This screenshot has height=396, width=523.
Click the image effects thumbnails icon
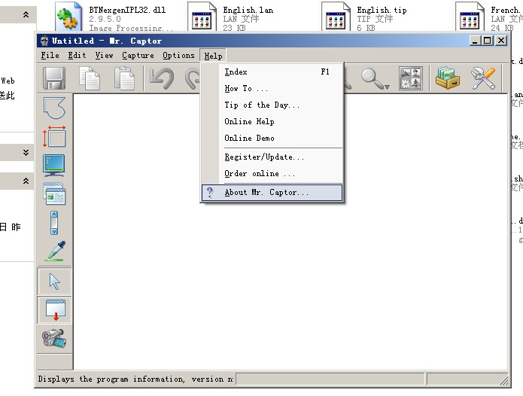tap(411, 78)
